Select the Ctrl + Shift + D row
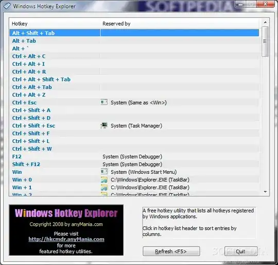The image size is (278, 265). tap(134, 118)
